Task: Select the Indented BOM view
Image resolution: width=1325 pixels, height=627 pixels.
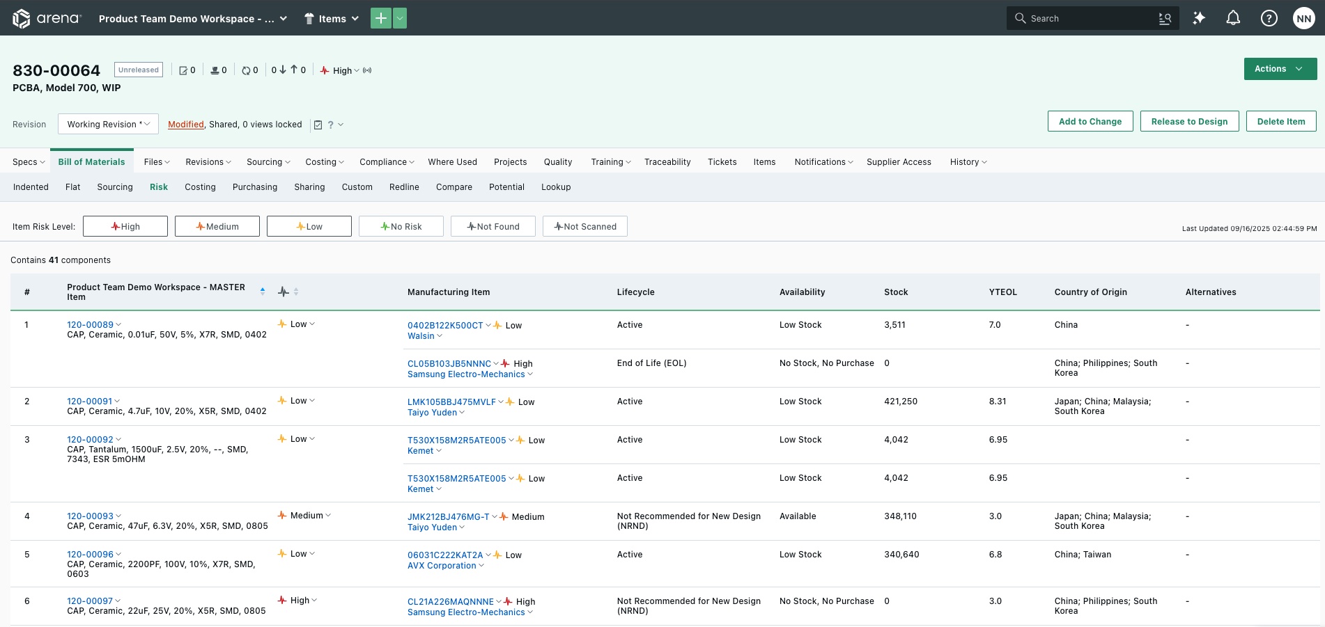Action: point(31,186)
